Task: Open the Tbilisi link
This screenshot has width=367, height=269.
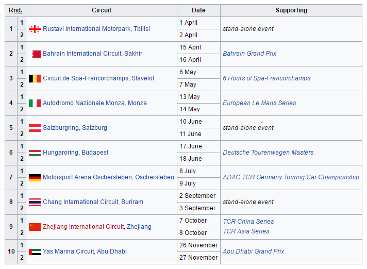Action: (x=142, y=29)
